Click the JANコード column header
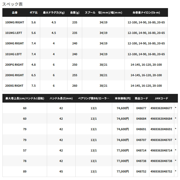This screenshot has height=180, width=180. point(161,98)
